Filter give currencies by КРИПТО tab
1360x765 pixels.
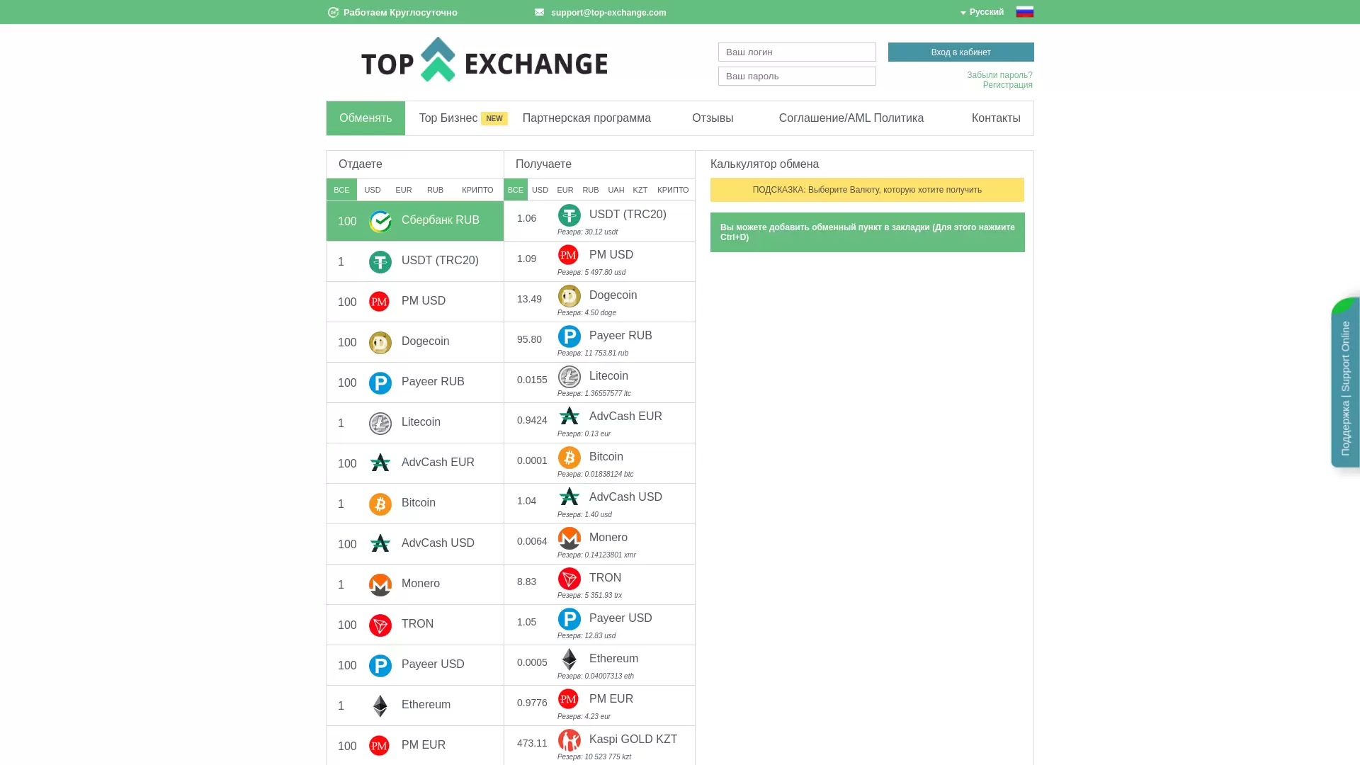pyautogui.click(x=477, y=190)
